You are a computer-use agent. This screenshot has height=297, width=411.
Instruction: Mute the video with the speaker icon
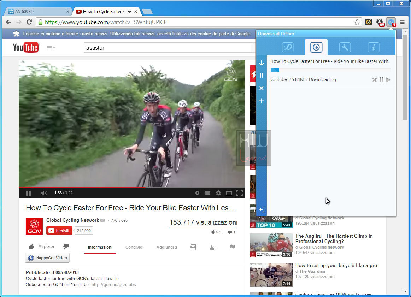click(44, 193)
